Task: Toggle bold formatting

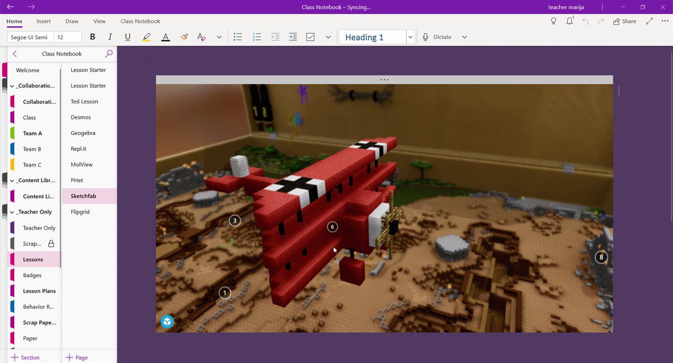Action: tap(93, 37)
